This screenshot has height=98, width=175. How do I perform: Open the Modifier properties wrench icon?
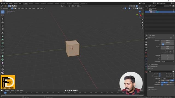click(146, 59)
